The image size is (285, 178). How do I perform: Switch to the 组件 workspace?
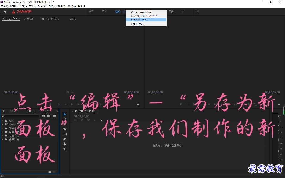[104, 12]
